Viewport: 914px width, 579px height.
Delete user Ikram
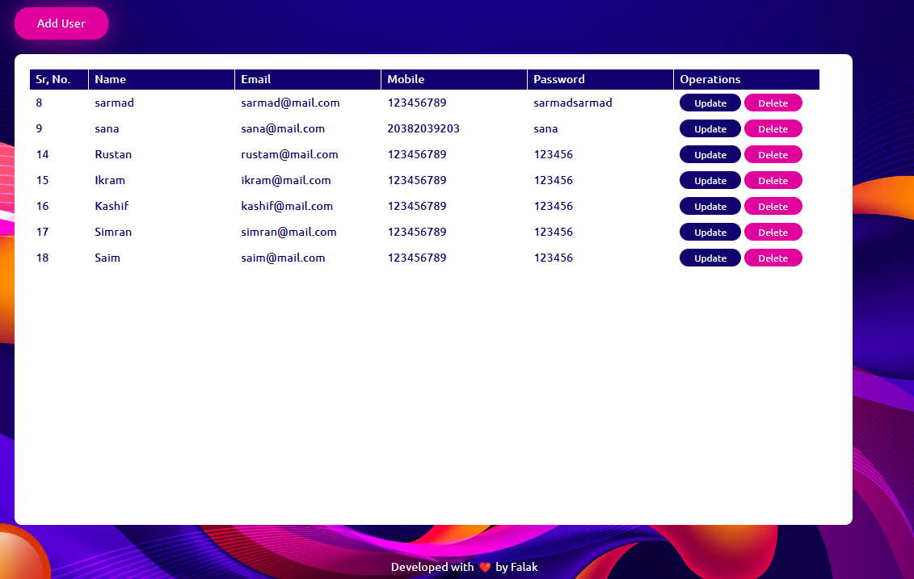tap(773, 181)
